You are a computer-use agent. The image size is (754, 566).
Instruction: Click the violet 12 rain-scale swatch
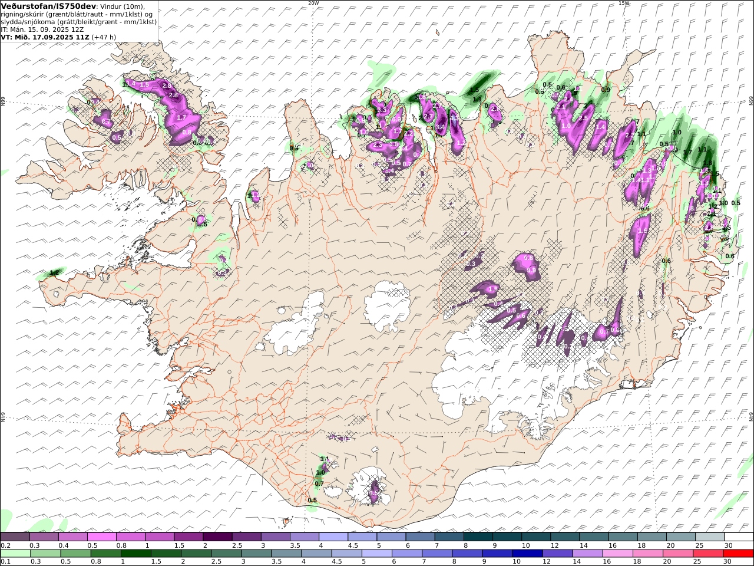coord(557,554)
